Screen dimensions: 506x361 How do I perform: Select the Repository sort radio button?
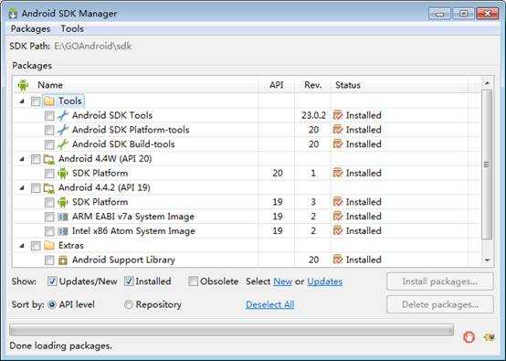[x=129, y=304]
